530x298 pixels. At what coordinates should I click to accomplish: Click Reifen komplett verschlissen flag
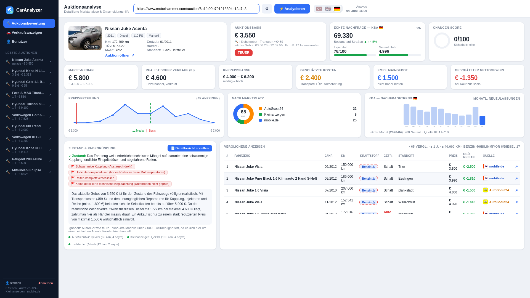click(x=92, y=178)
